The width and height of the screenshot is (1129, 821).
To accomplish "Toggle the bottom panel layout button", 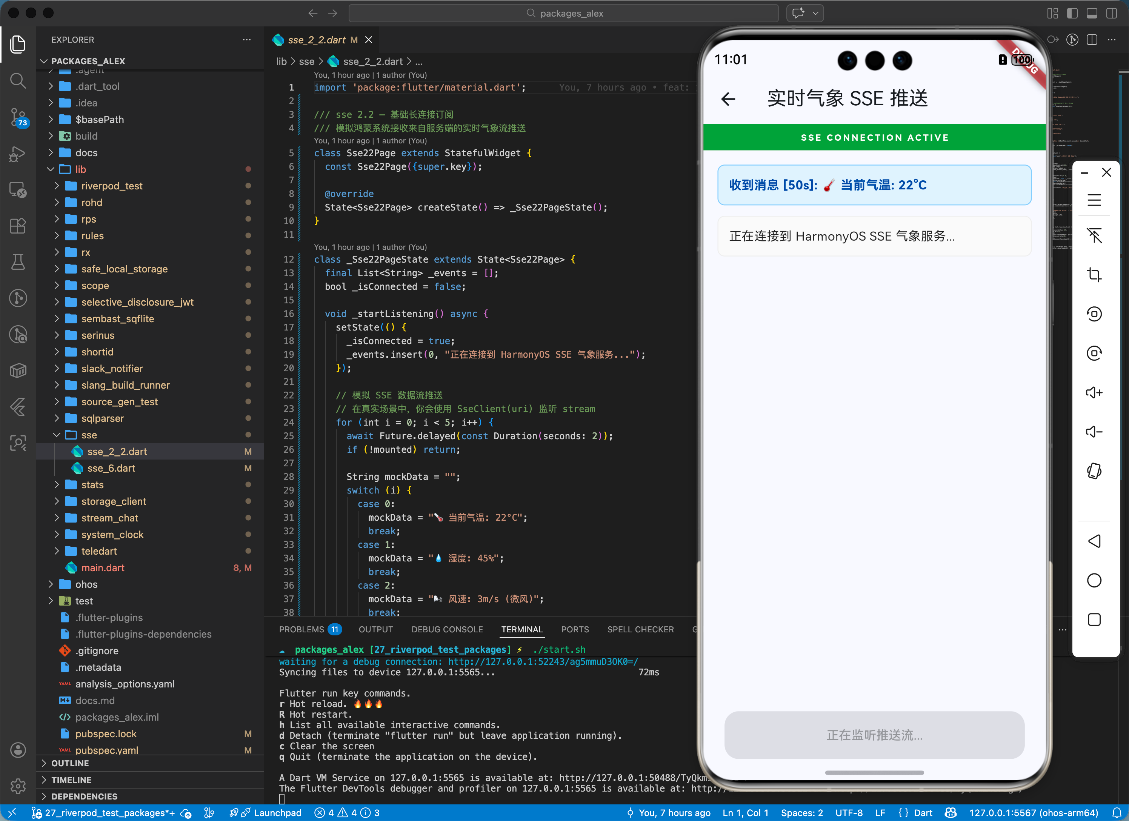I will tap(1092, 14).
